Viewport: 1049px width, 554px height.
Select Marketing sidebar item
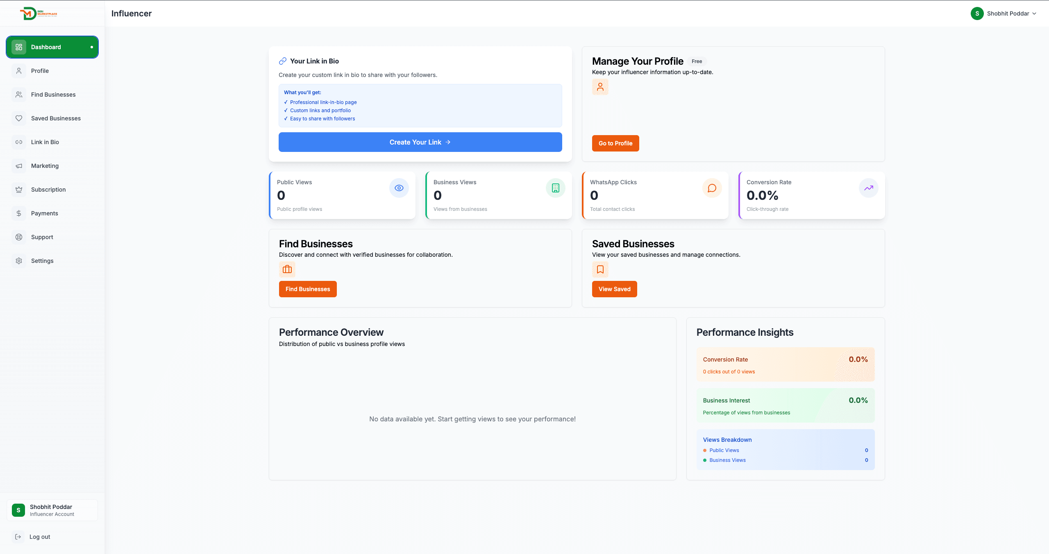52,166
